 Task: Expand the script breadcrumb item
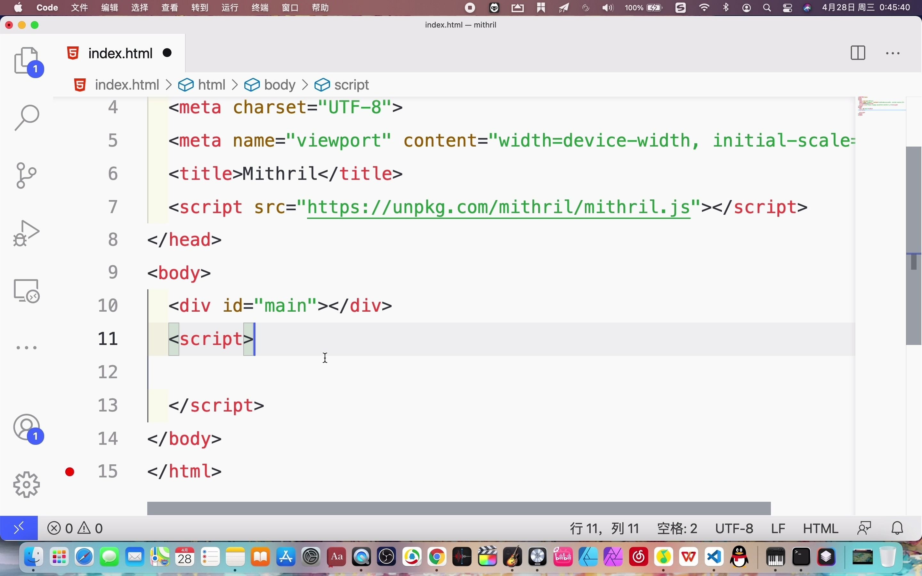point(351,84)
